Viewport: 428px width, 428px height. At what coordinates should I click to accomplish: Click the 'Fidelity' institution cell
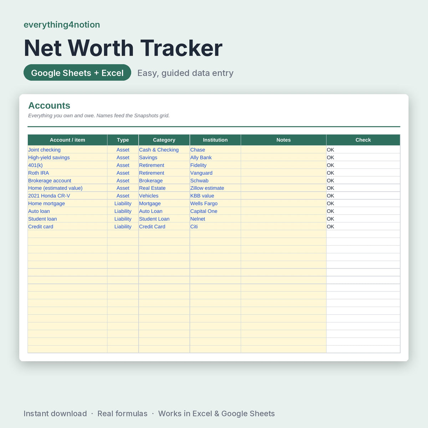[x=215, y=165]
